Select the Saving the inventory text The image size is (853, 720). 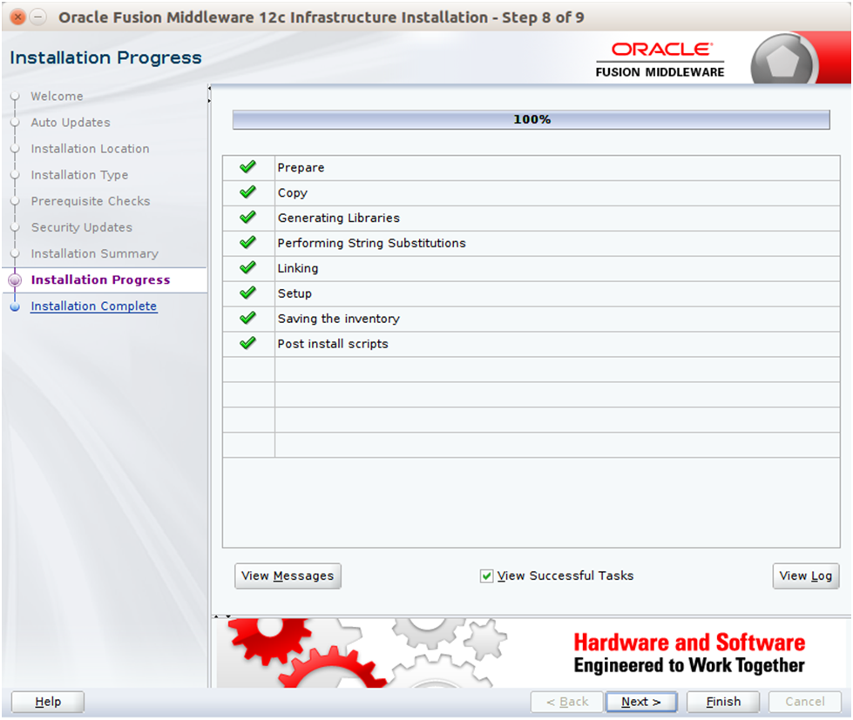pyautogui.click(x=338, y=319)
